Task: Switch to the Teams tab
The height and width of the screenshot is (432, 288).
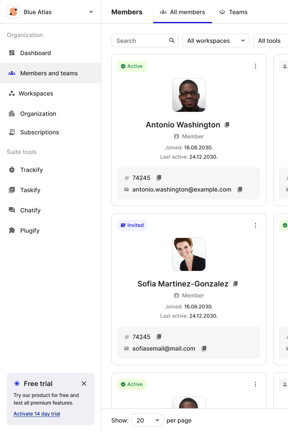Action: tap(233, 12)
